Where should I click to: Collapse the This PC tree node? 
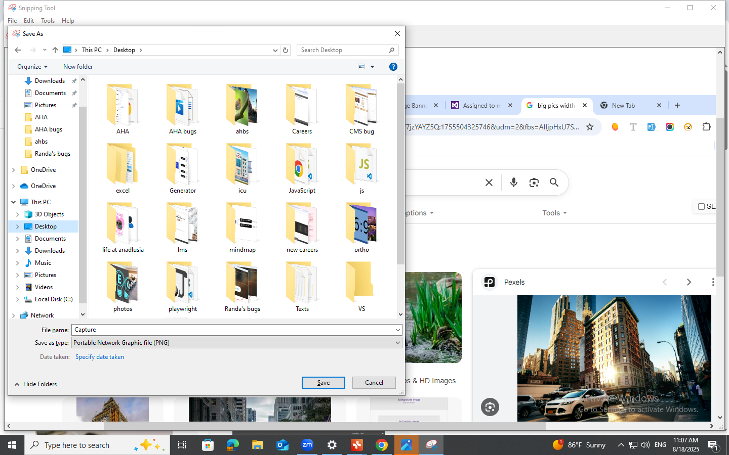click(x=14, y=202)
